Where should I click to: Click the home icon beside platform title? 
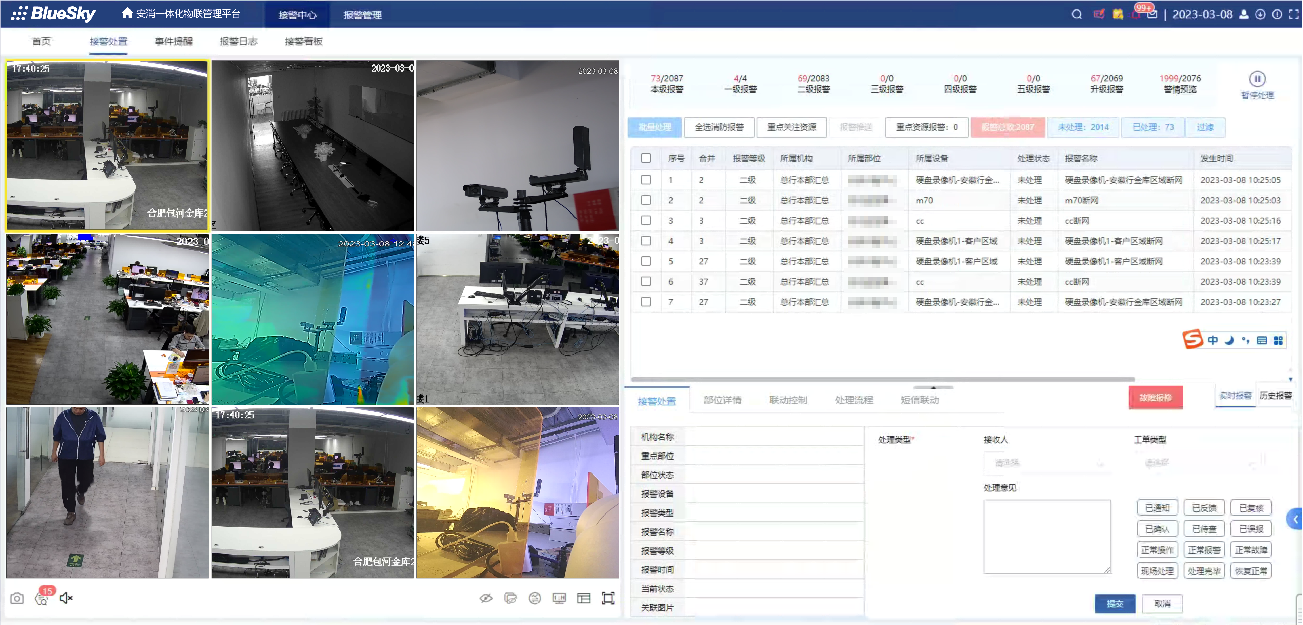coord(127,13)
